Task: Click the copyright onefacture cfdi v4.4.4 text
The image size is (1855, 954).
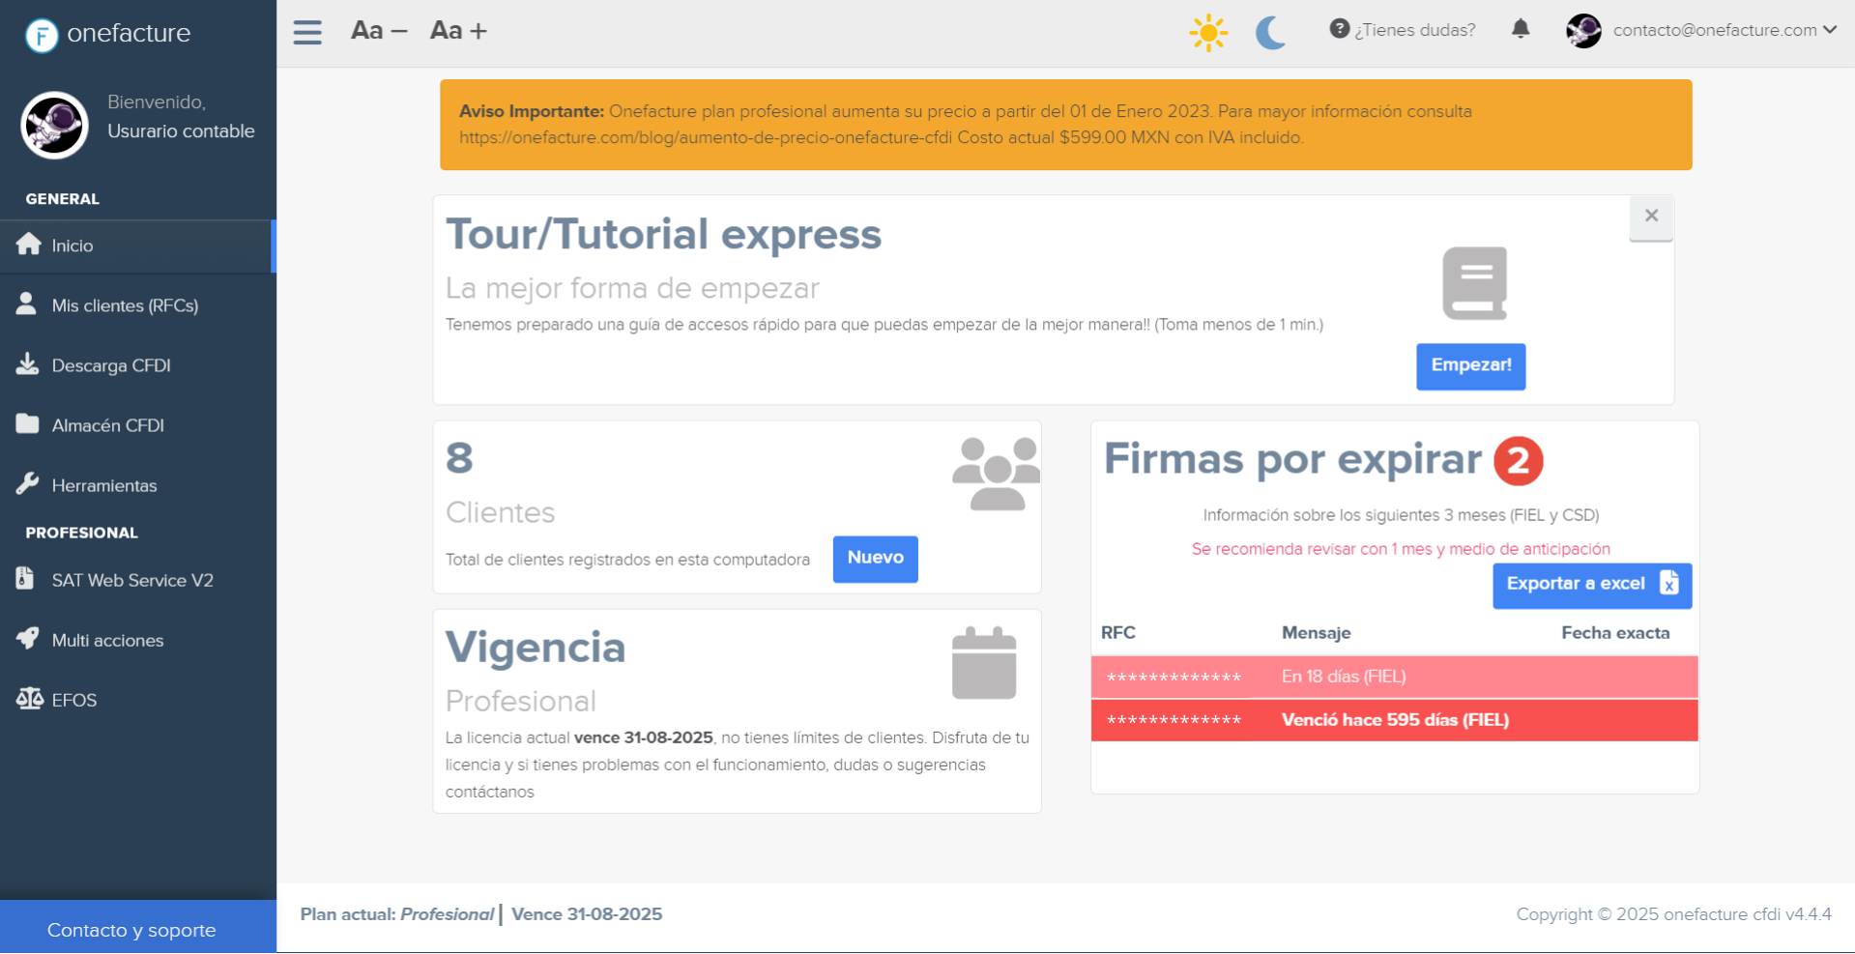Action: tap(1673, 914)
